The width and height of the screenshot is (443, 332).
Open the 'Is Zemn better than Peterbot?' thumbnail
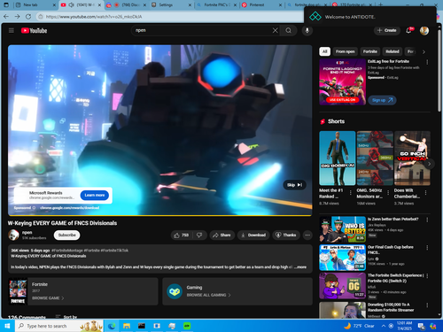pyautogui.click(x=342, y=229)
